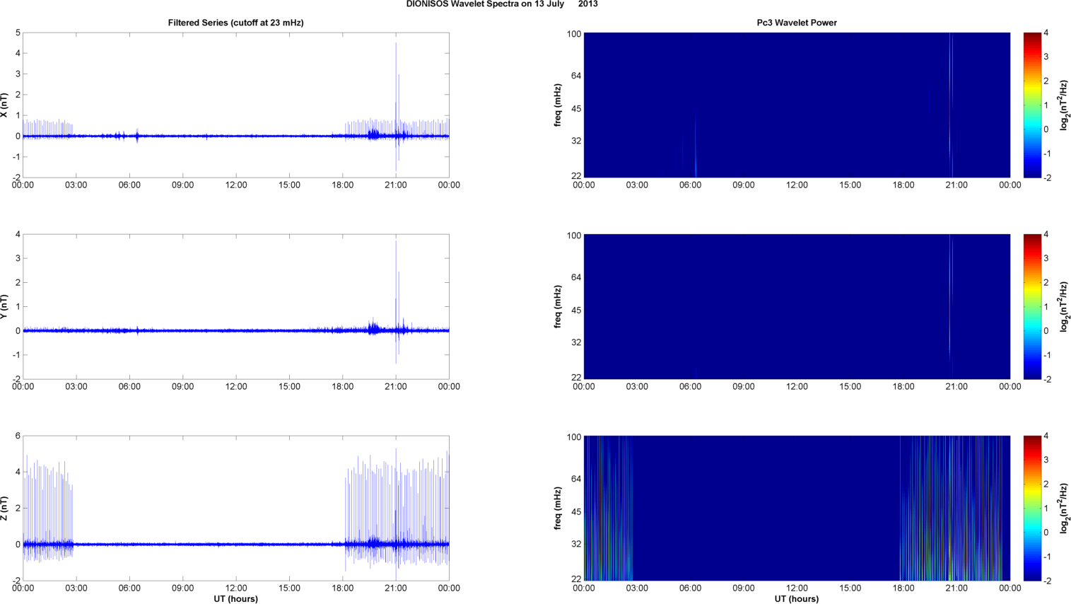Click 'log2(nT²/Hz)' label beside middle colorbar
The image size is (1071, 604).
(1065, 306)
